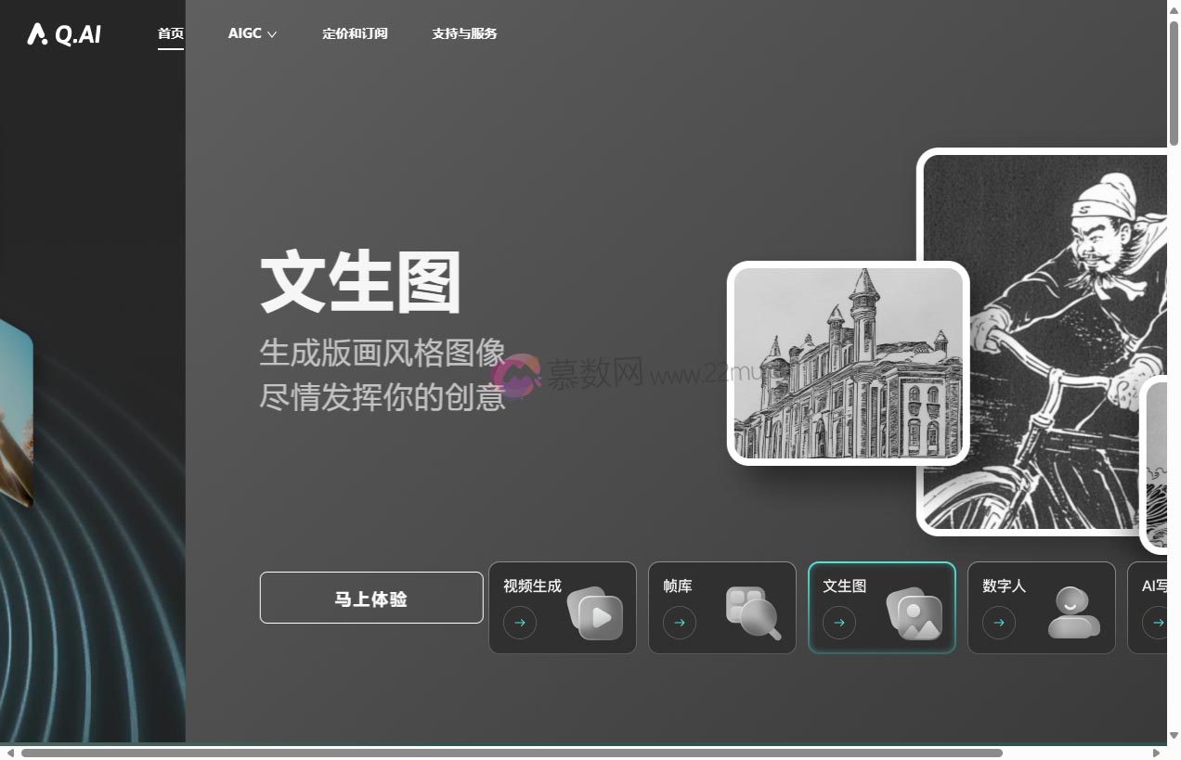Viewport: 1181px width, 760px height.
Task: Go to 支持与服务 page
Action: [464, 33]
